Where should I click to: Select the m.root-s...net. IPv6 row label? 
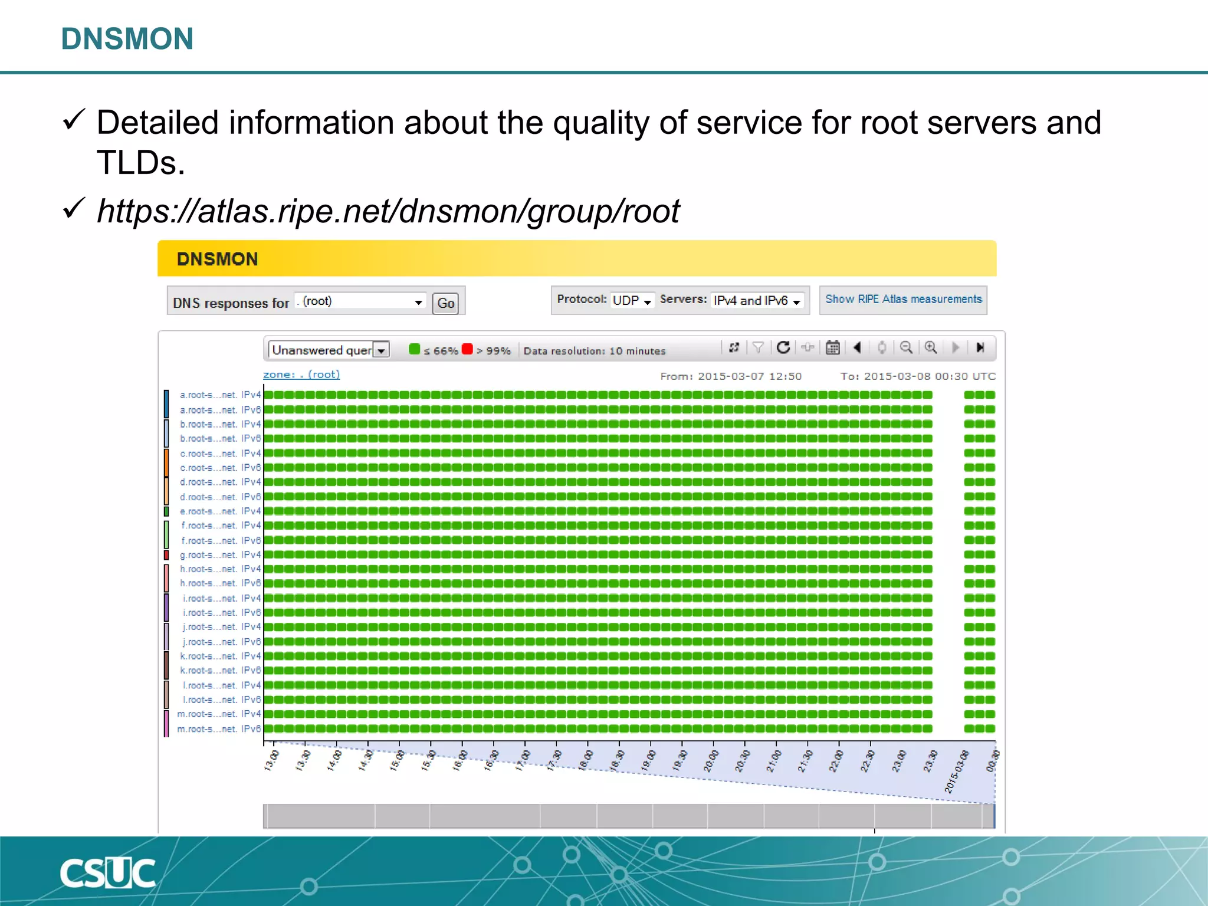click(x=219, y=729)
